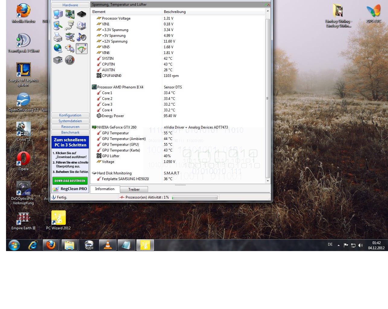Open Lindsey Stirling folder on desktop
Viewport: 388px width, 309px height.
coord(338,16)
